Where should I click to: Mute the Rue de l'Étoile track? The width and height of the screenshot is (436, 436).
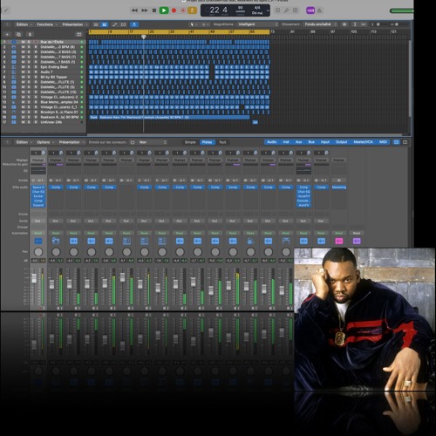tap(23, 42)
